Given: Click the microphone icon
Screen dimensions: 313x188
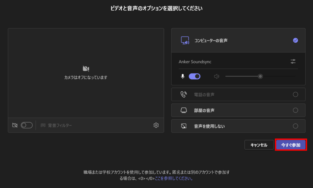Looking at the screenshot, I should click(183, 76).
